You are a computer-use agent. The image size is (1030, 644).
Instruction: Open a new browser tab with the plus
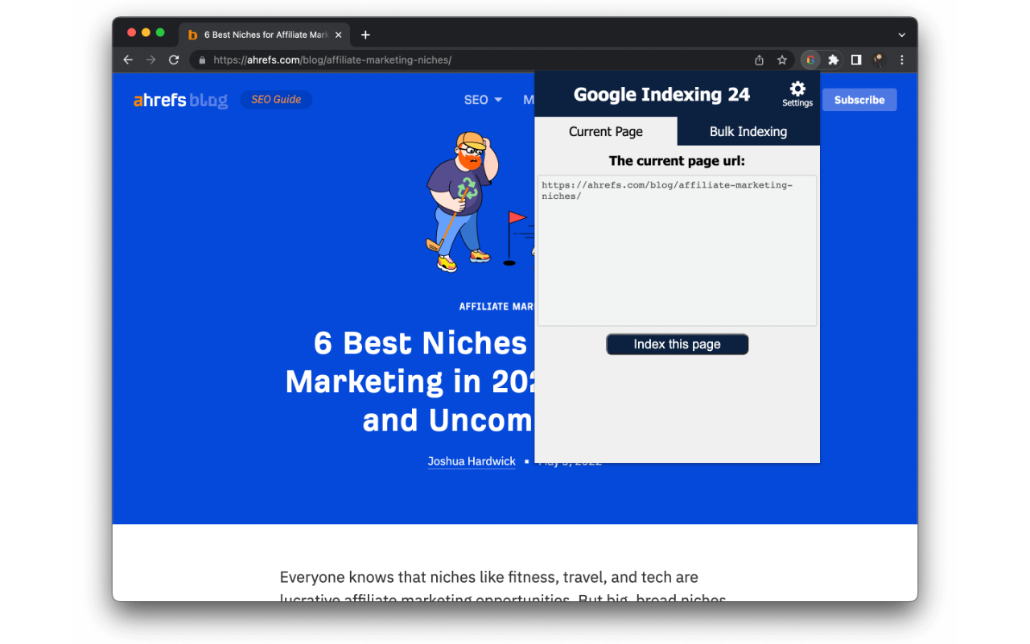tap(365, 34)
